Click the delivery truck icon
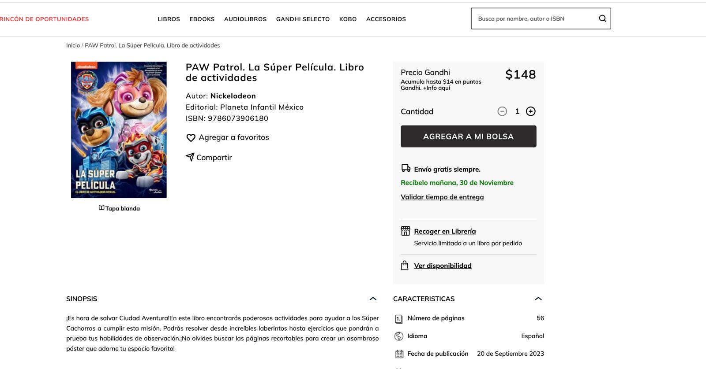Viewport: 706px width, 369px height. point(406,168)
